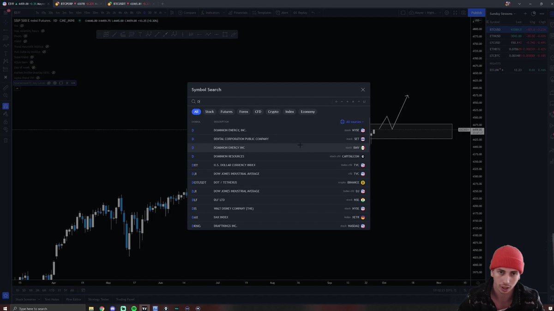Screen dimensions: 554x311
Task: Open the hamburger menu with notification badge
Action: point(6,12)
